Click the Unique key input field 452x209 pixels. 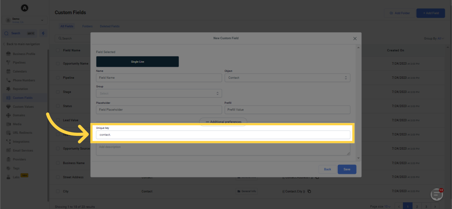[x=223, y=135]
